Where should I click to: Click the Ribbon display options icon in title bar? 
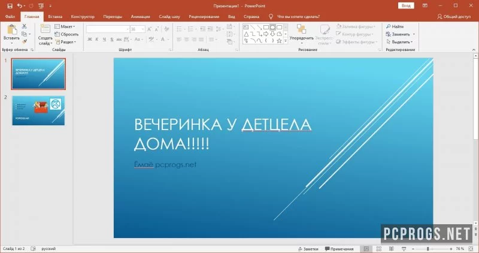425,6
